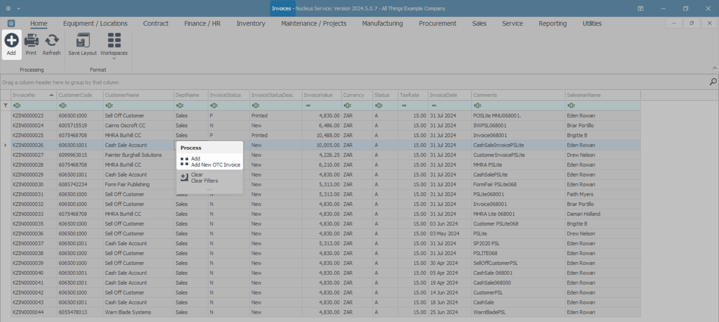Screen dimensions: 719x322
Task: Click the Save Layout icon
Action: pos(82,40)
